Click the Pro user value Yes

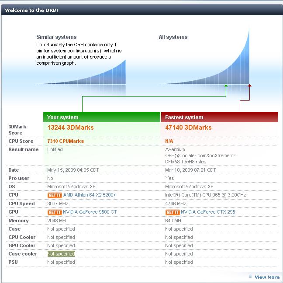click(169, 178)
